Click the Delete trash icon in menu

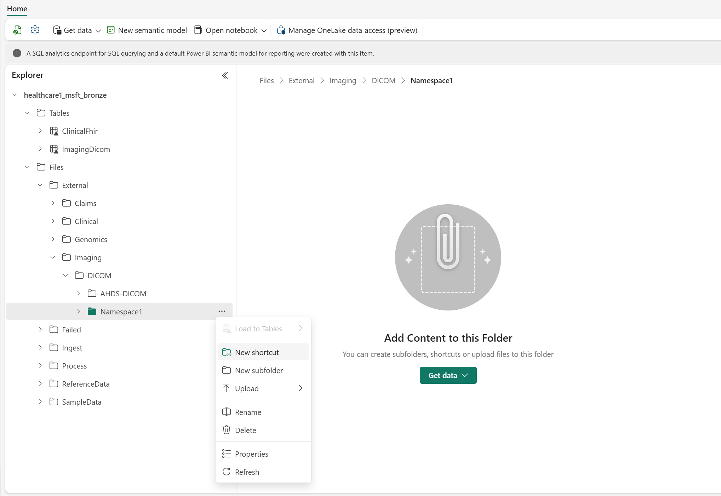(x=227, y=430)
